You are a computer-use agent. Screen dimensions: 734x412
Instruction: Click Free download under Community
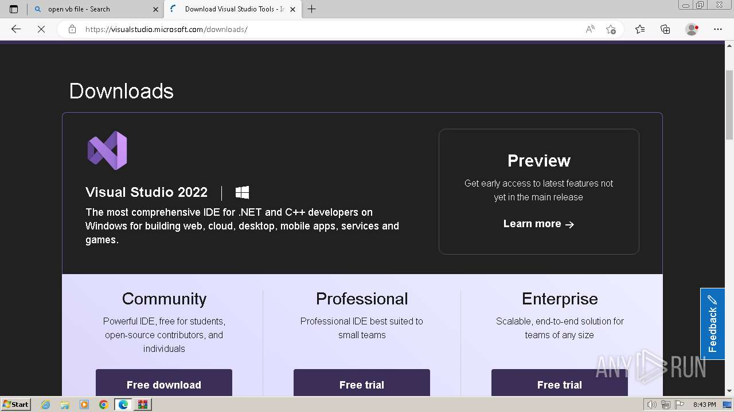click(164, 383)
